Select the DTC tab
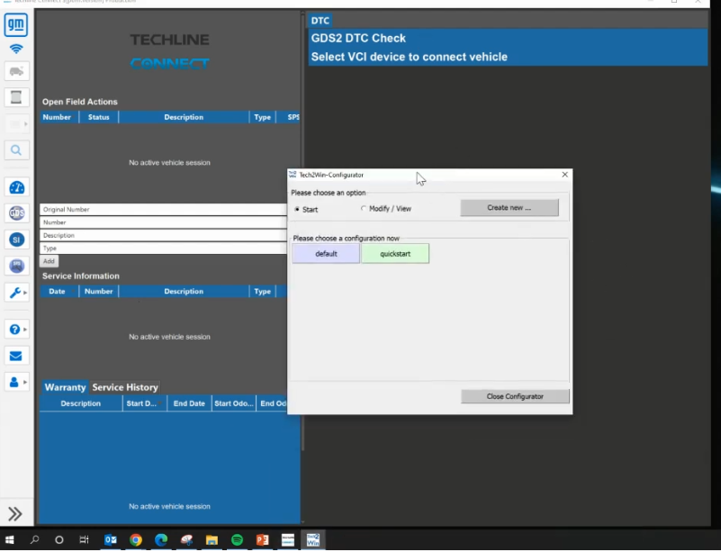 pos(320,21)
